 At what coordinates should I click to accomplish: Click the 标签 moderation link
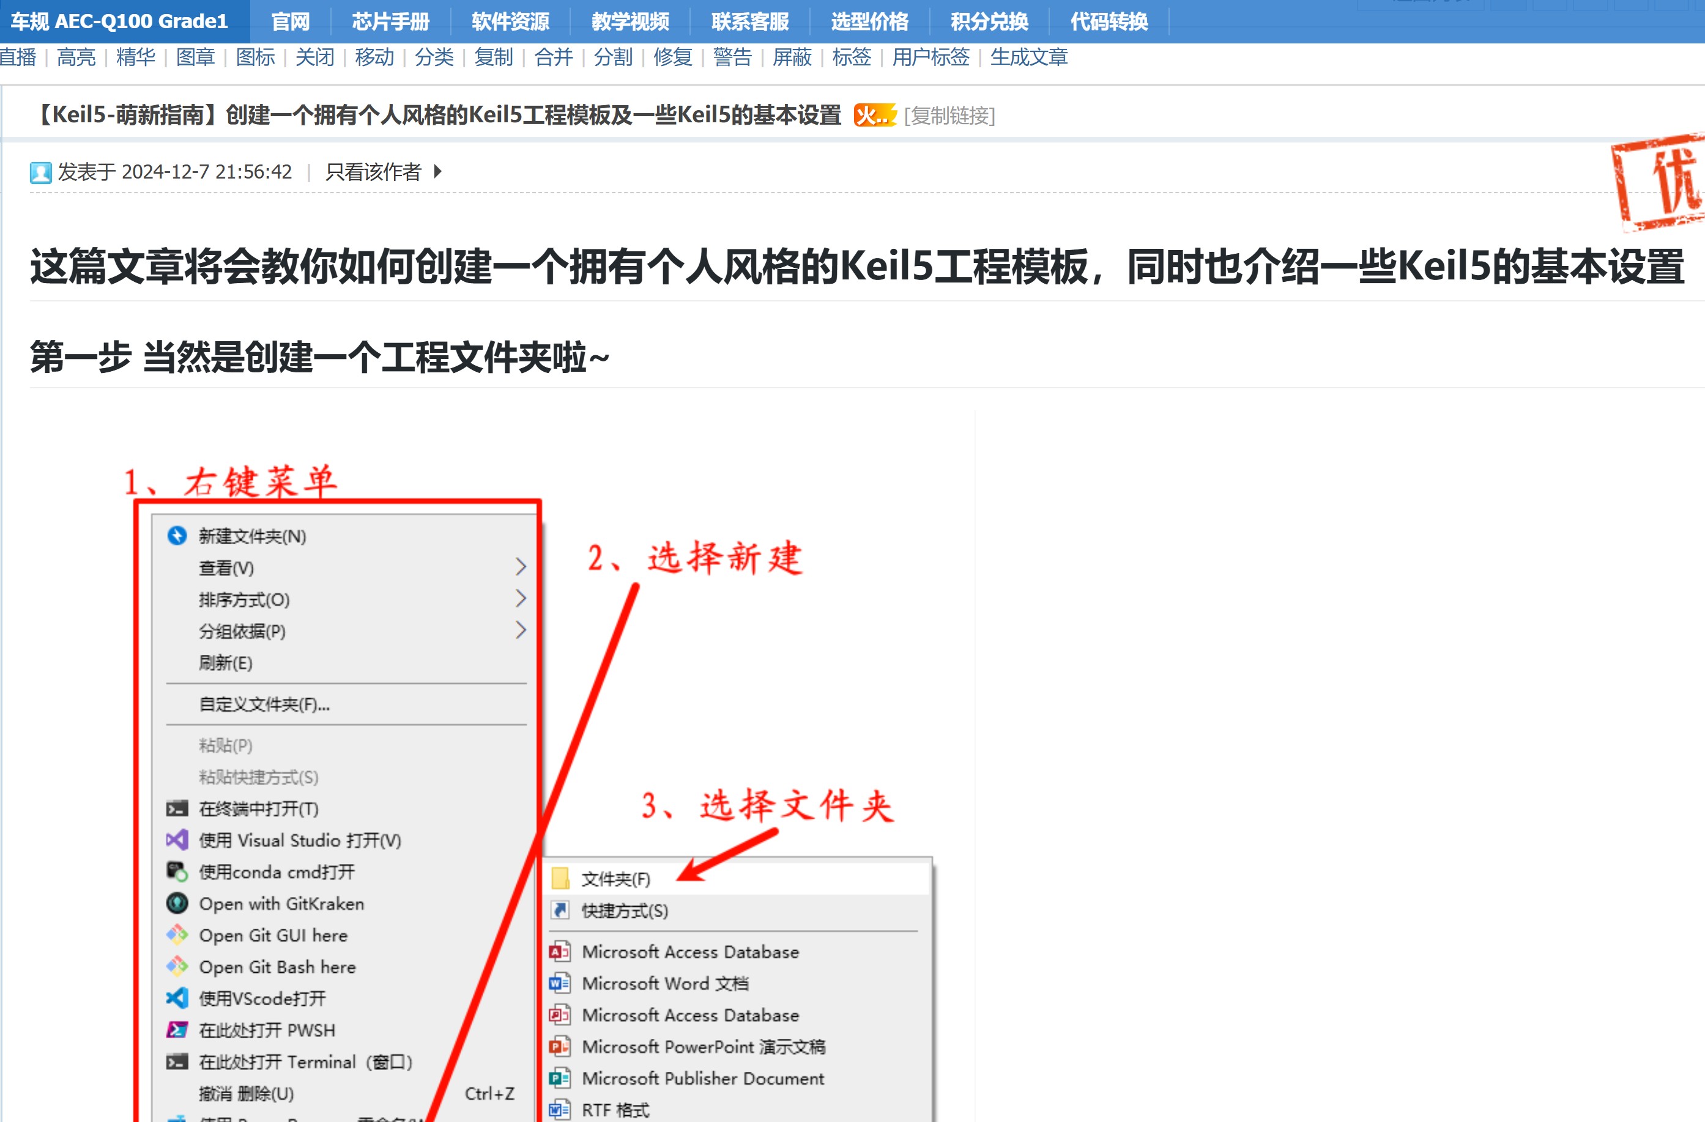[852, 57]
